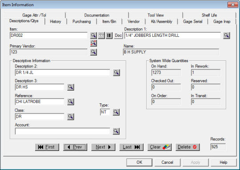The width and height of the screenshot is (240, 170).
Task: Click the Reserved quantity field
Action: point(206,87)
